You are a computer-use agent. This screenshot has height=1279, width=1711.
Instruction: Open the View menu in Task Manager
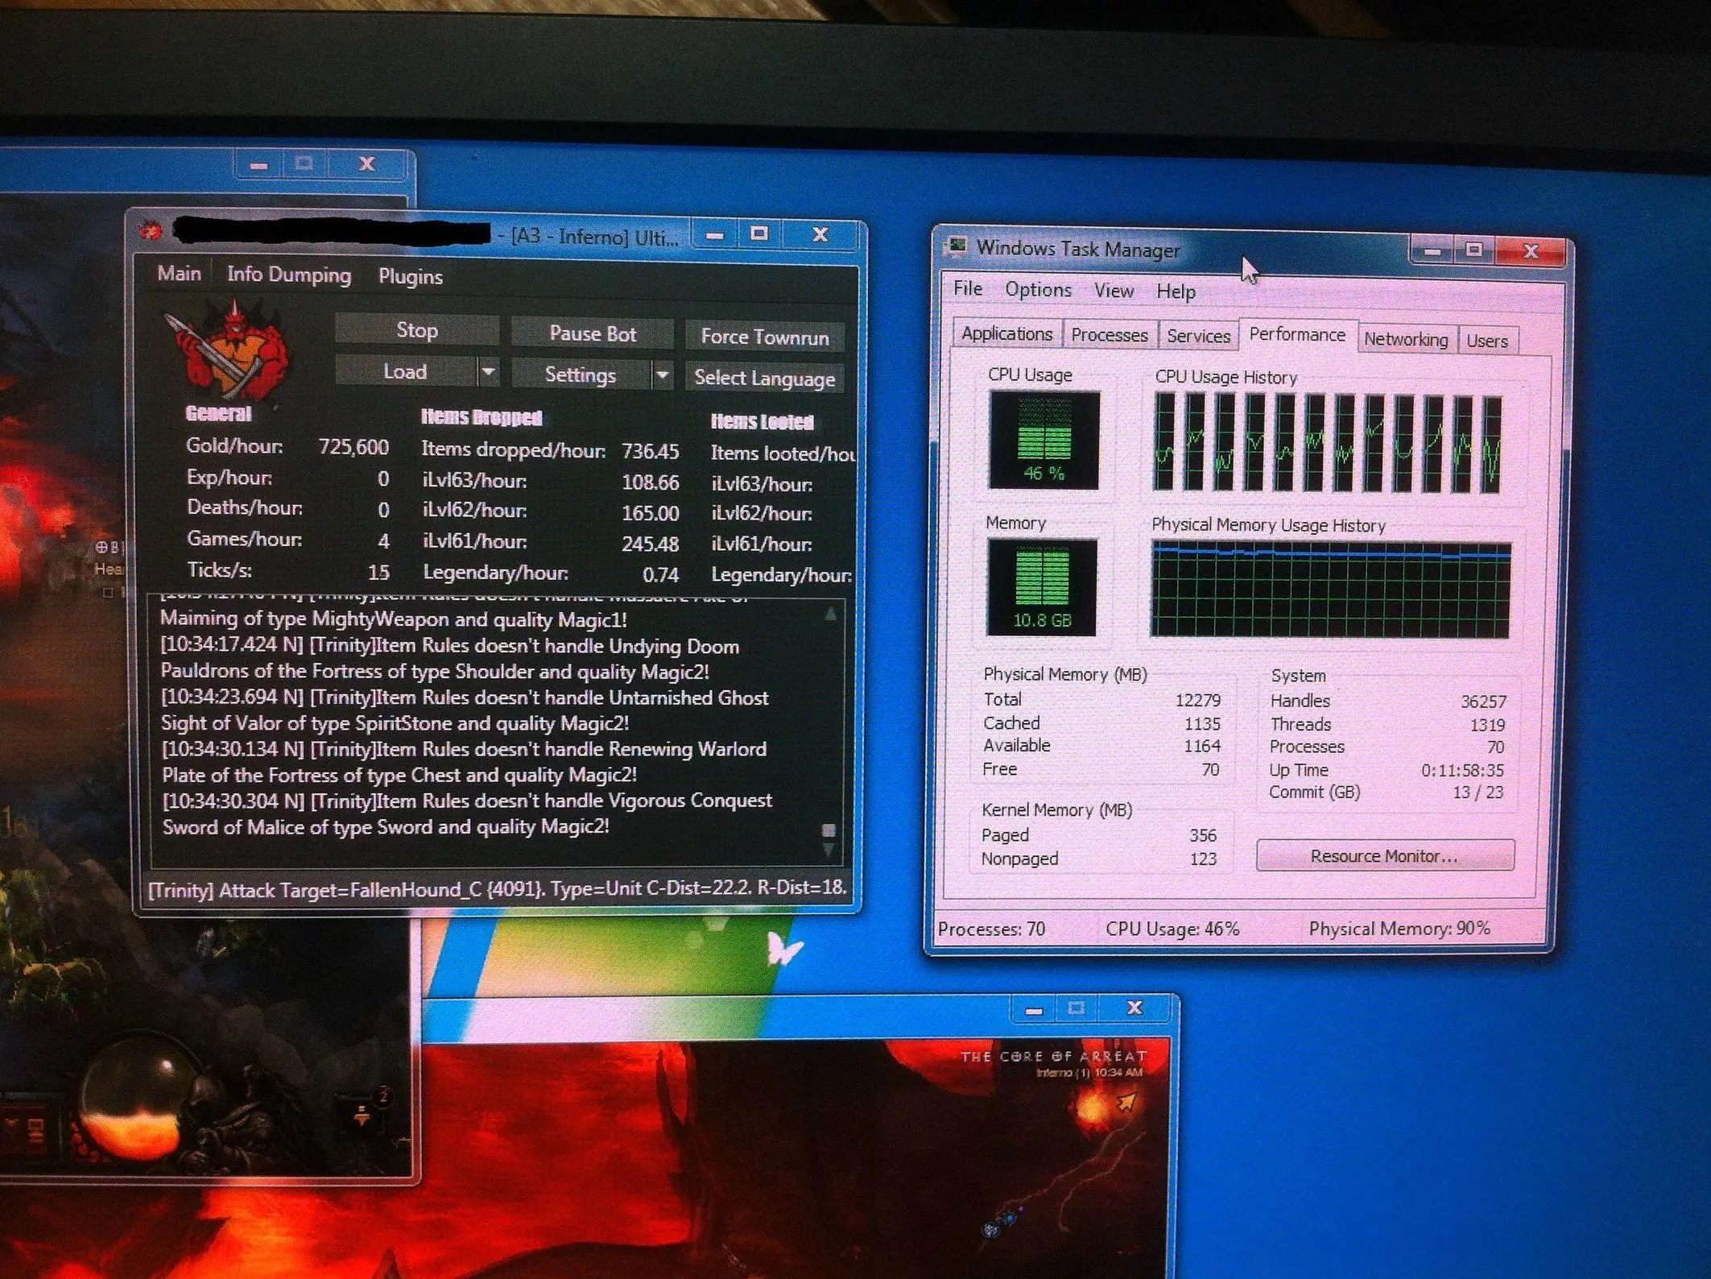point(1114,291)
